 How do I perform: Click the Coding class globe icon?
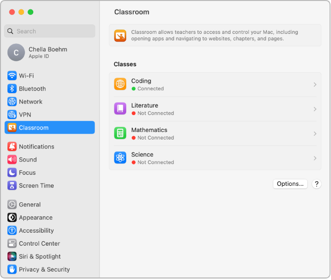pyautogui.click(x=120, y=84)
